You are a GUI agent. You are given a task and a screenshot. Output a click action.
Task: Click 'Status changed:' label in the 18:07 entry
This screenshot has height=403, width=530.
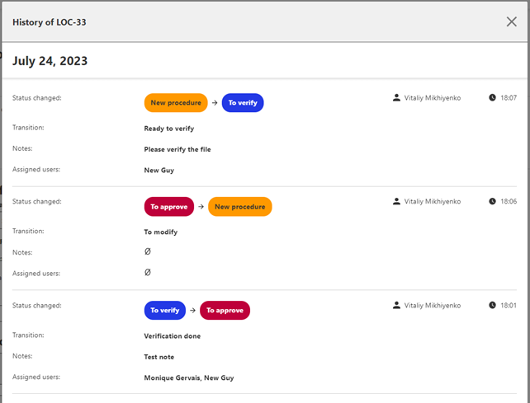point(37,98)
